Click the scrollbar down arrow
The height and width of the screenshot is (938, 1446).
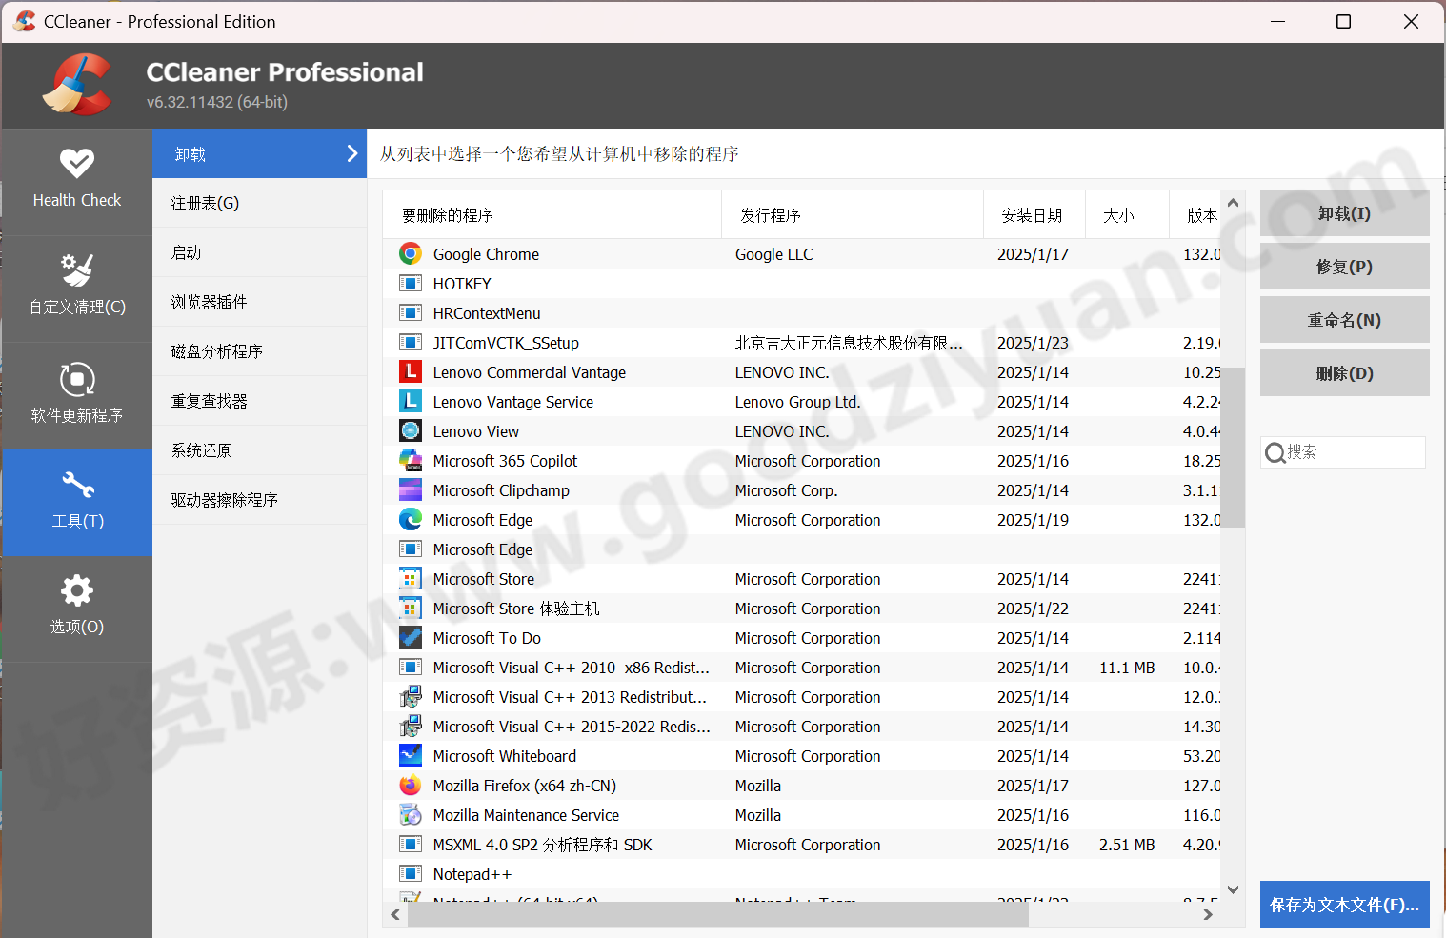click(1233, 888)
